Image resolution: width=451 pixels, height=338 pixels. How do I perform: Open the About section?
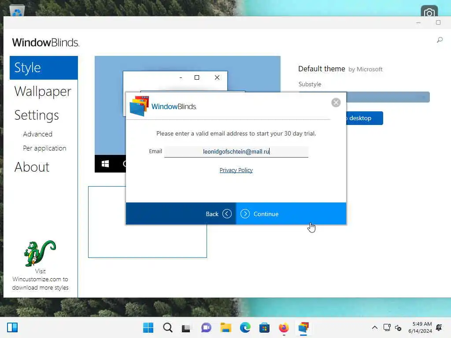coord(32,167)
